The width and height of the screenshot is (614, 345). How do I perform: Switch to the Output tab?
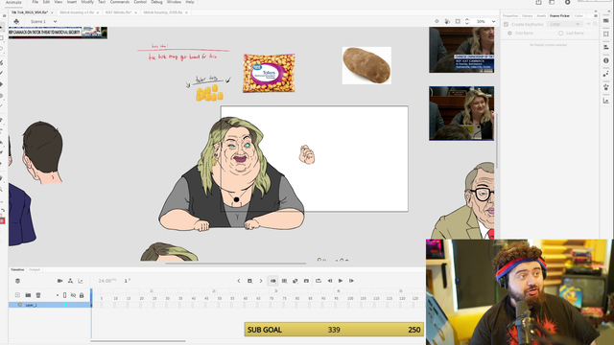point(35,269)
